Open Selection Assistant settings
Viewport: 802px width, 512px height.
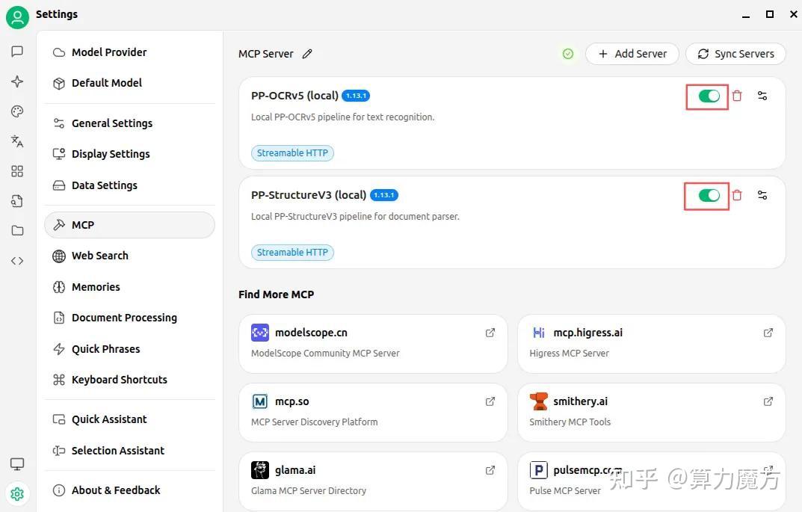[129, 451]
